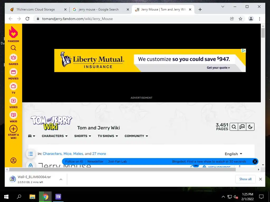
Task: Open the English language dropdown
Action: [x=233, y=154]
